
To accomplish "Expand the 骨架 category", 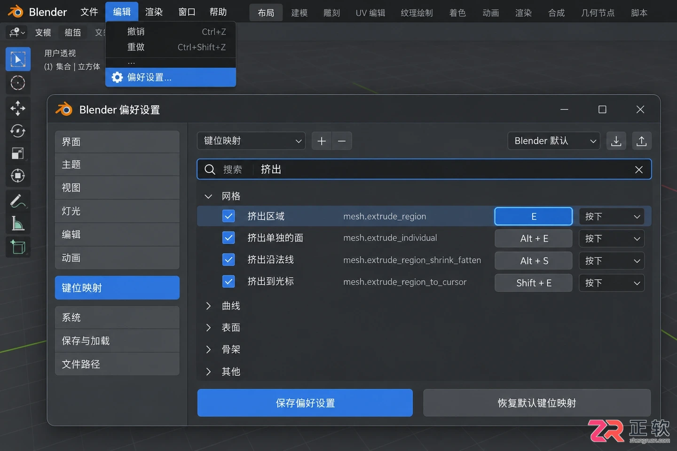I will pyautogui.click(x=208, y=350).
